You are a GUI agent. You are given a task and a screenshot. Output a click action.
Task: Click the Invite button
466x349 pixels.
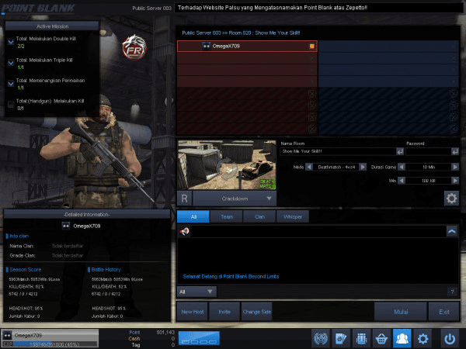pyautogui.click(x=224, y=312)
